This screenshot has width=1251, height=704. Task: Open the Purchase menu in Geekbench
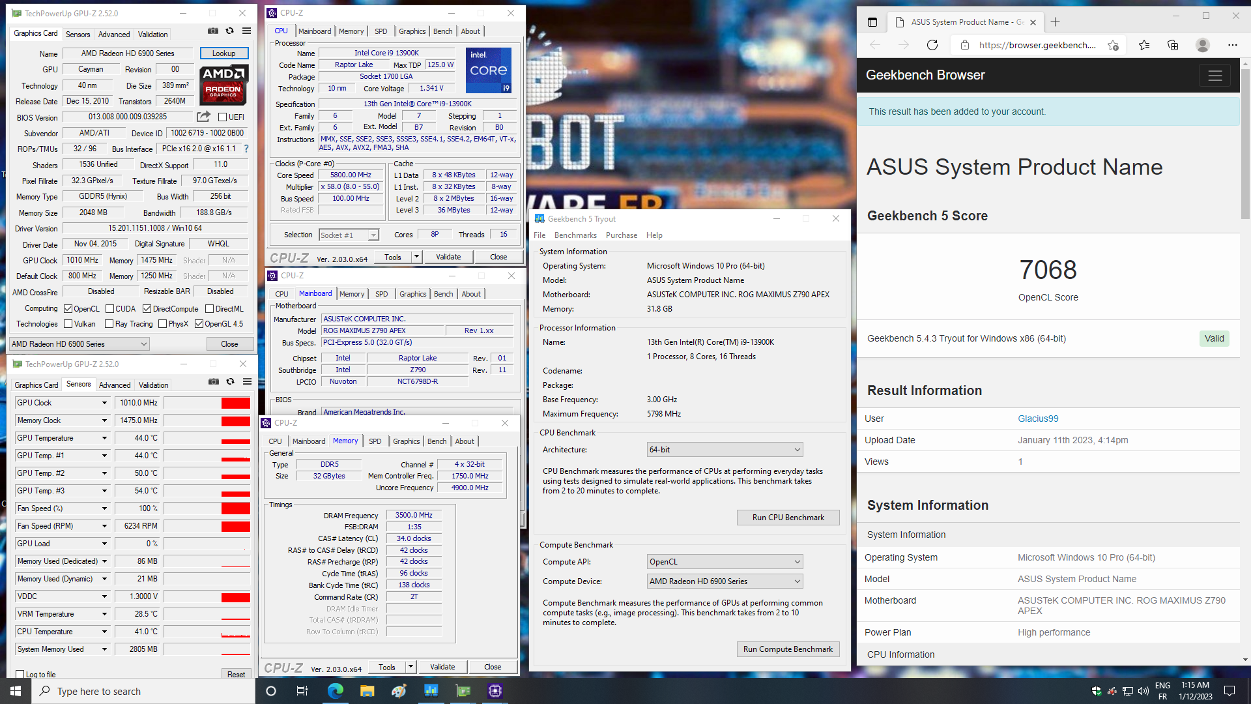[x=622, y=235]
